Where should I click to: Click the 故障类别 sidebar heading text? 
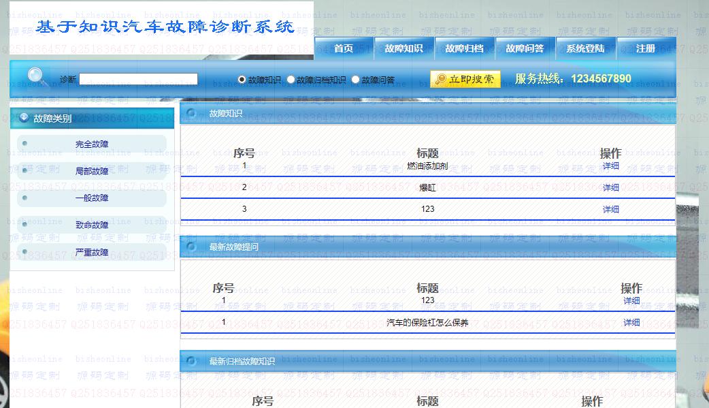pos(52,119)
